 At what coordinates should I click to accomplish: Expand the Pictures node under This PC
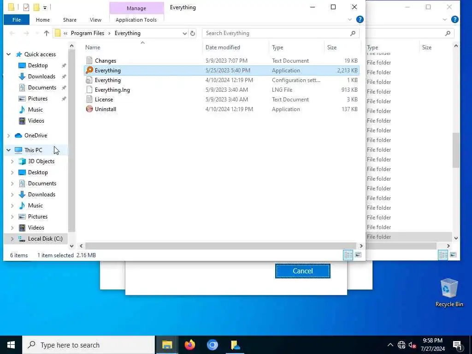coord(12,217)
